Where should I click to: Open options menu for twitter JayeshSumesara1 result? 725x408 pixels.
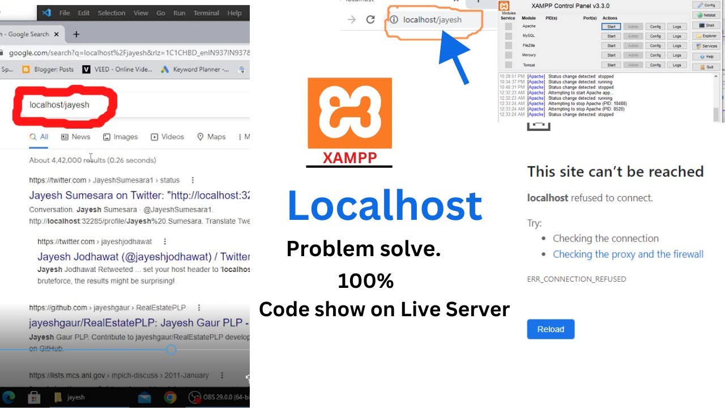[x=193, y=180]
